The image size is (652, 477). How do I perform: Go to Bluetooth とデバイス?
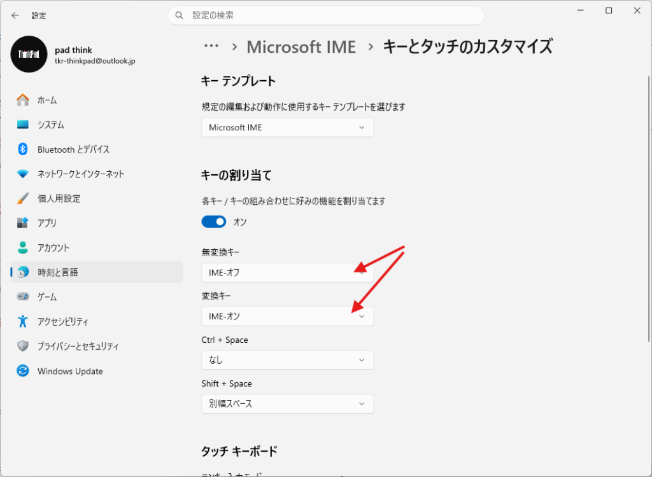coord(97,149)
